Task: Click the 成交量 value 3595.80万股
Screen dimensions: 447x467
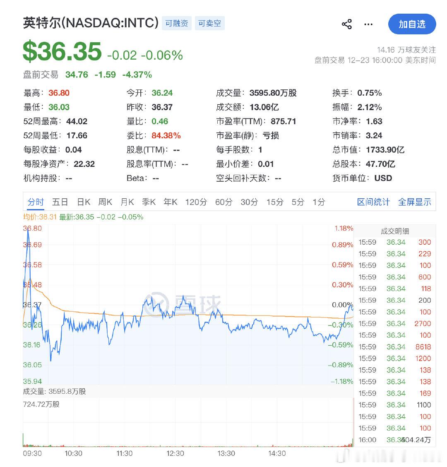Action: tap(273, 93)
